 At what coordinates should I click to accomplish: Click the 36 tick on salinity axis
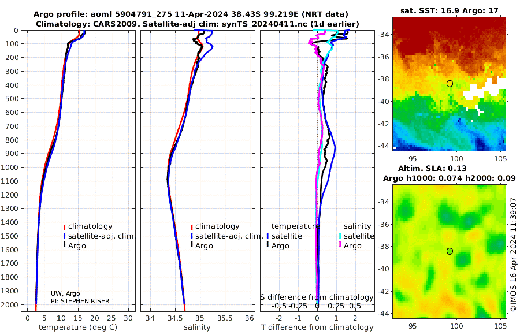click(250, 318)
